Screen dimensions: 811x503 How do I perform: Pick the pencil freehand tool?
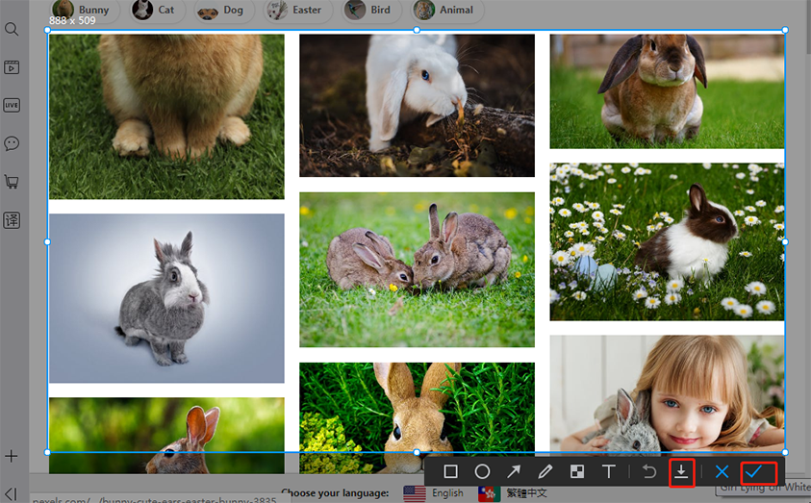pyautogui.click(x=545, y=472)
